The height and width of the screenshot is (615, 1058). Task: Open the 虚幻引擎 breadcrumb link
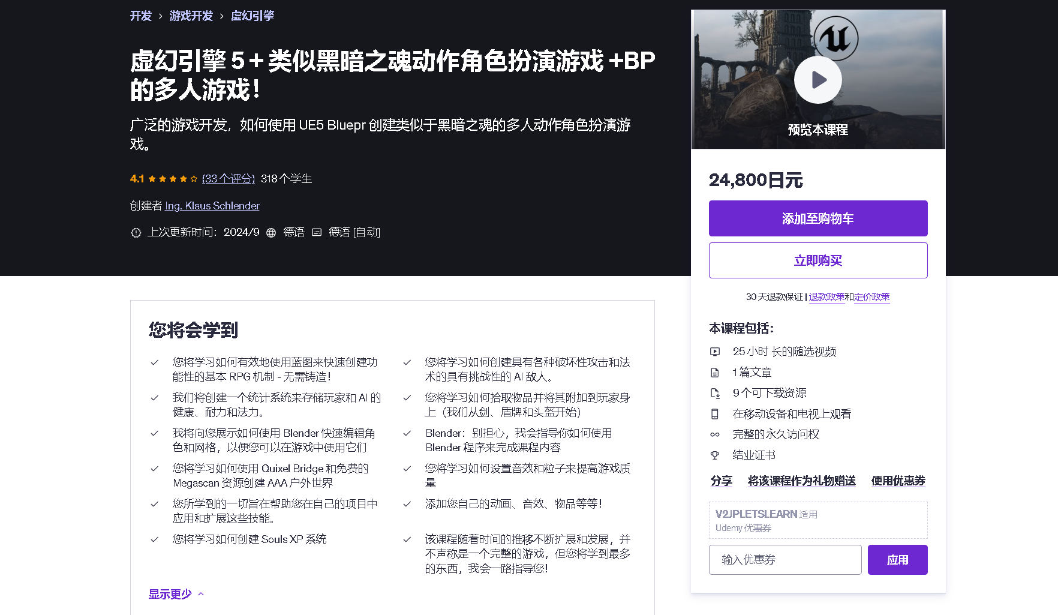click(253, 16)
